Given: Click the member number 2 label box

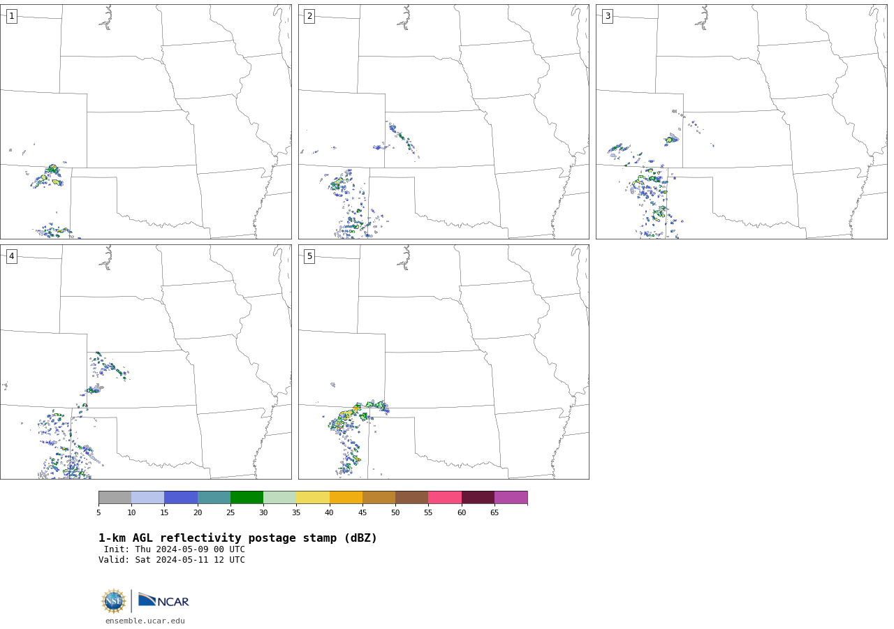Looking at the screenshot, I should pos(309,16).
